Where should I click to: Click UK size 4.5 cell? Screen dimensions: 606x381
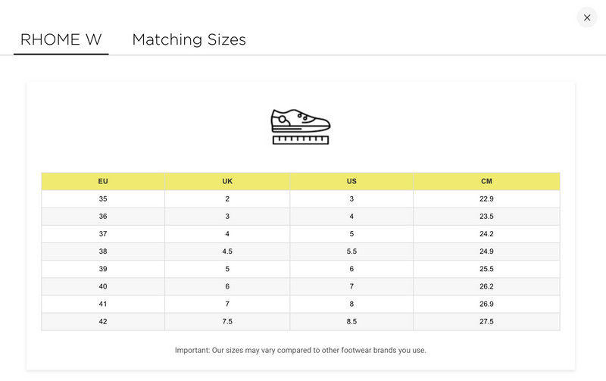point(227,251)
